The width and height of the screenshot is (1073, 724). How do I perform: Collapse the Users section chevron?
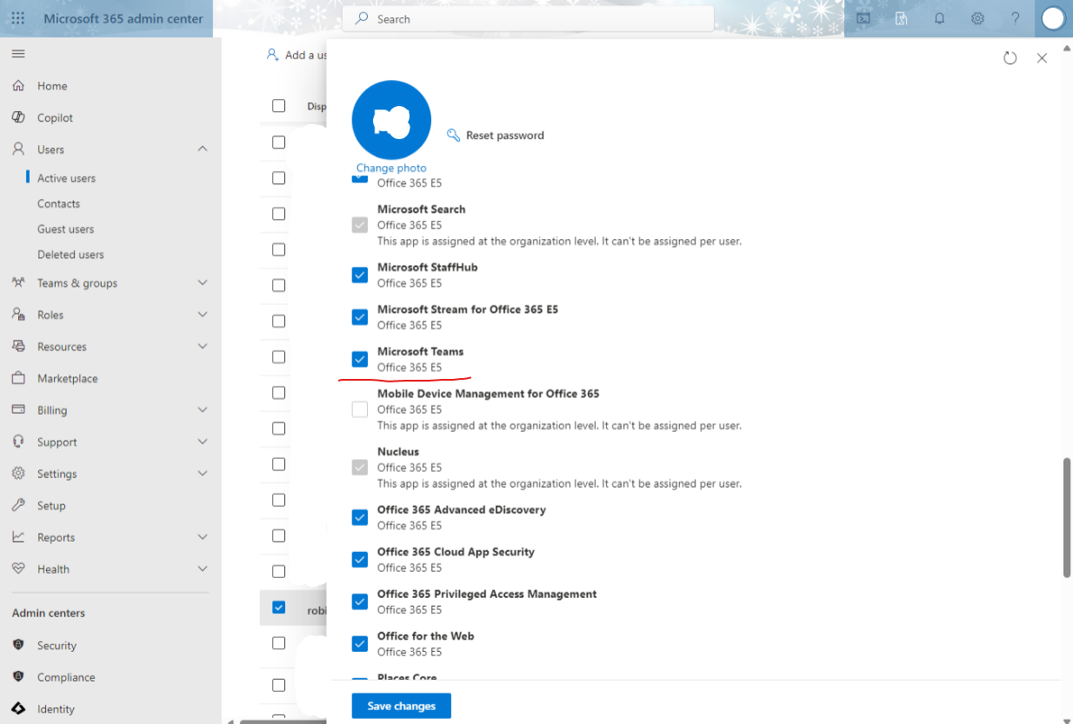[203, 149]
